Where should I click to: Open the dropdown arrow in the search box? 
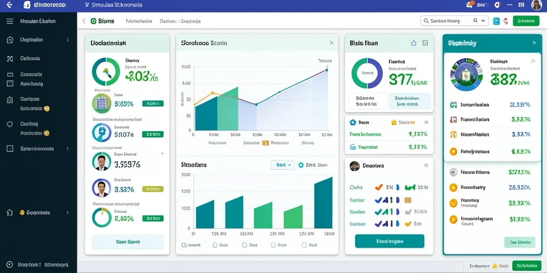click(483, 21)
